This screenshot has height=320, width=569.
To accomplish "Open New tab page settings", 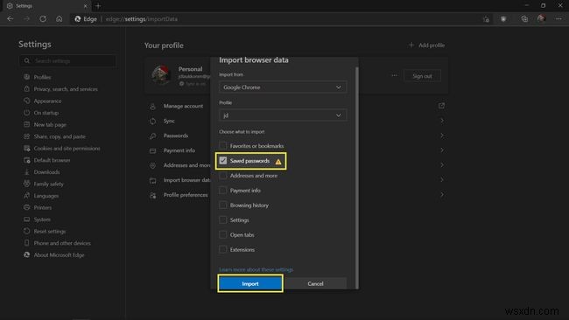I will (50, 124).
